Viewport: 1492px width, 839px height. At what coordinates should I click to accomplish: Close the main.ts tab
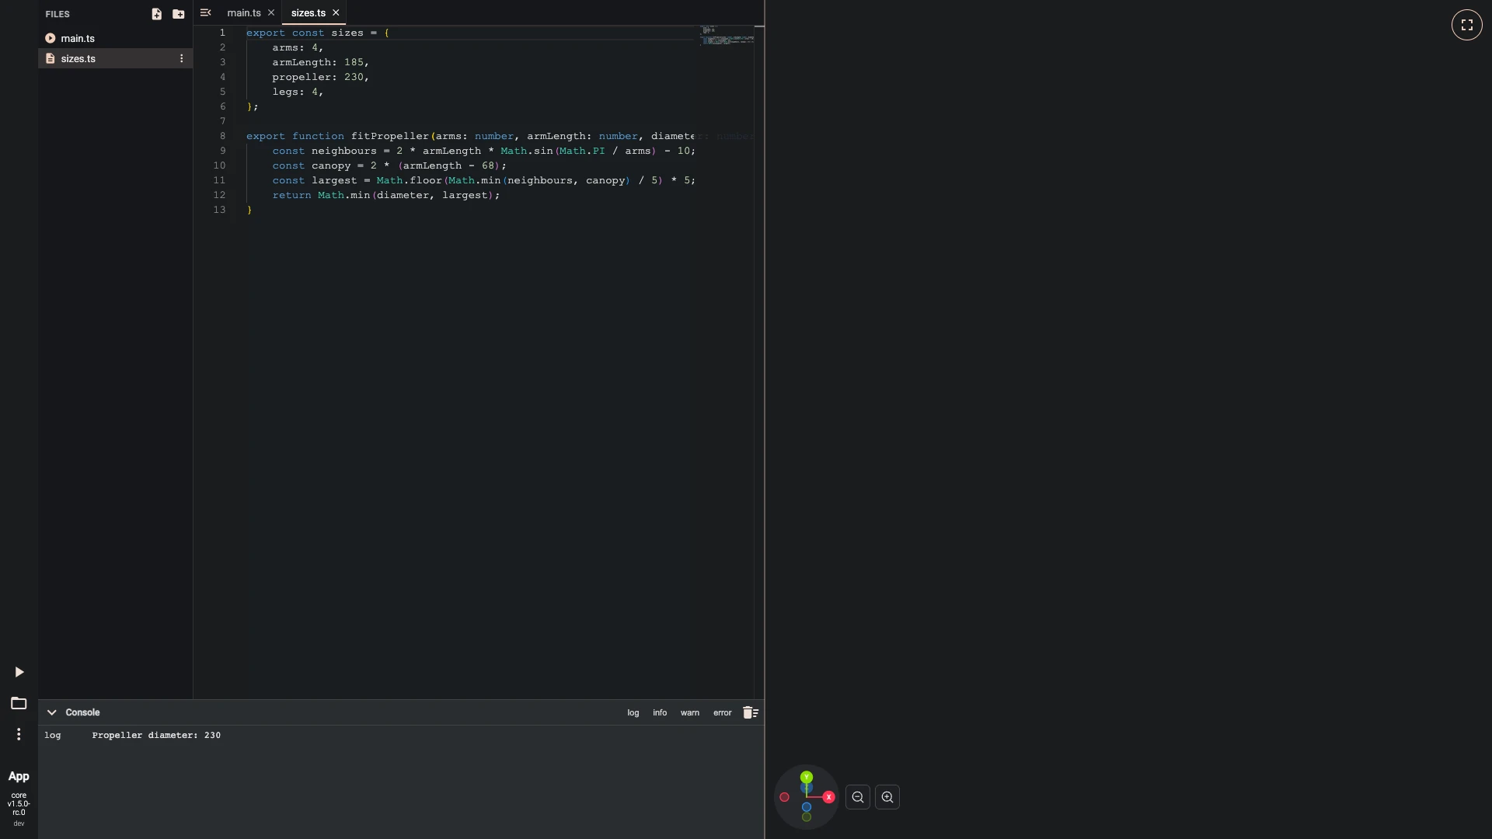click(271, 12)
